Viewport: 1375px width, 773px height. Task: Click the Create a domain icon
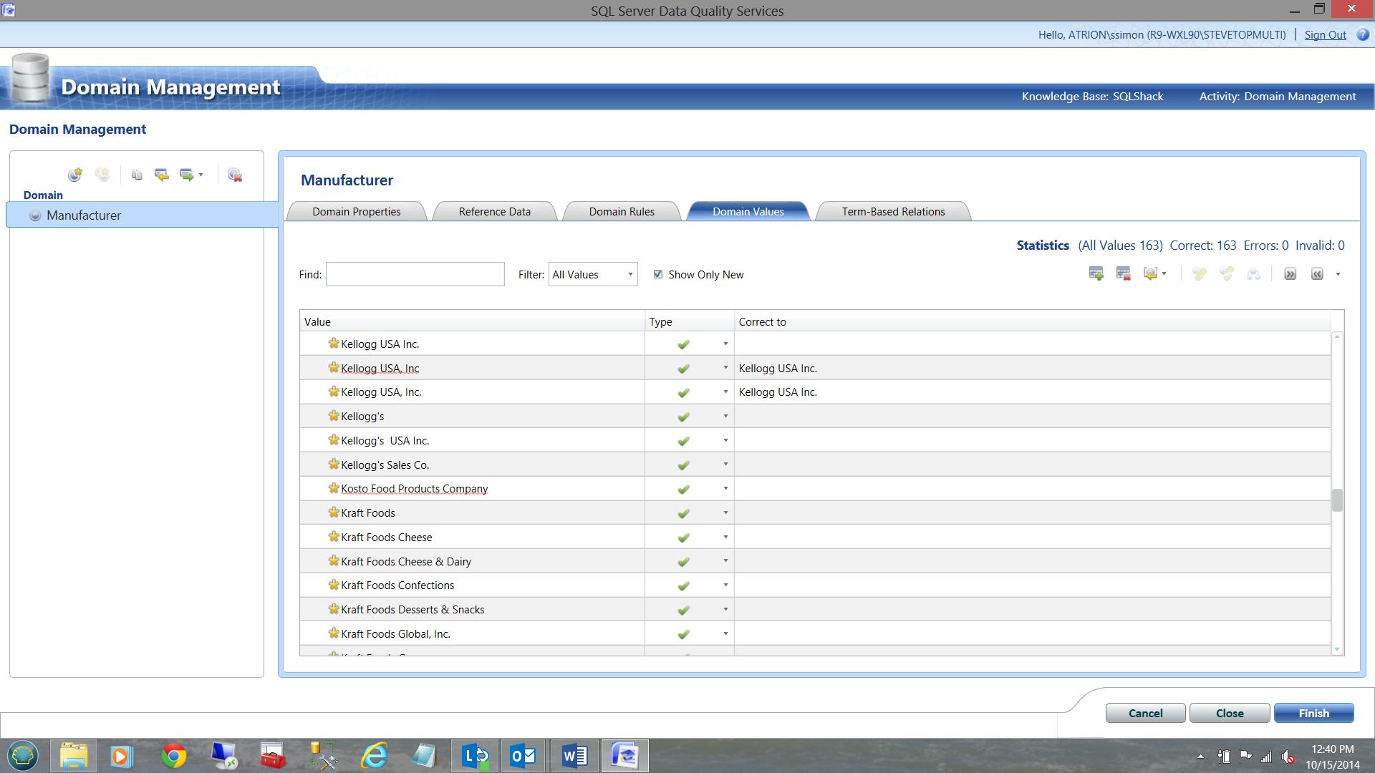pyautogui.click(x=74, y=175)
